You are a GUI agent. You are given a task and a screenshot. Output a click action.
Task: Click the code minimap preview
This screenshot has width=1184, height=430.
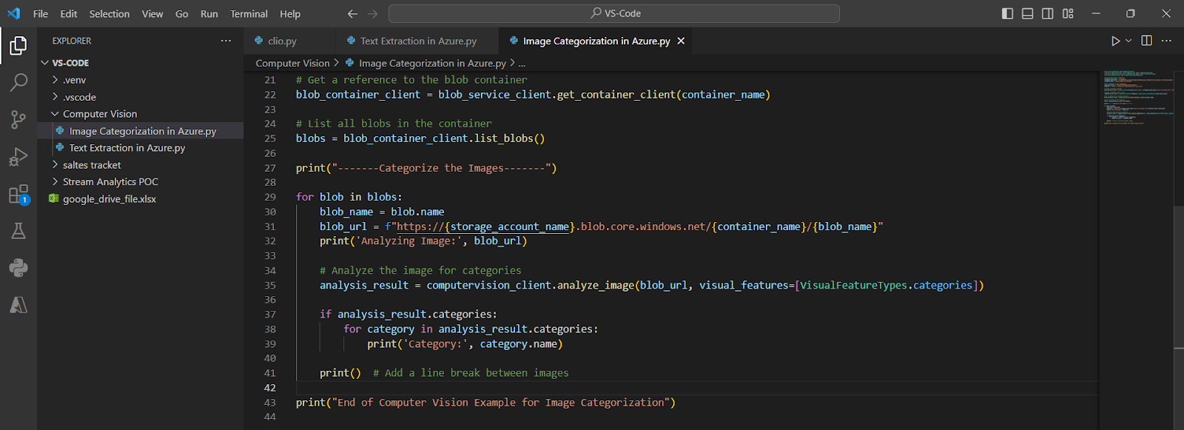[x=1138, y=96]
